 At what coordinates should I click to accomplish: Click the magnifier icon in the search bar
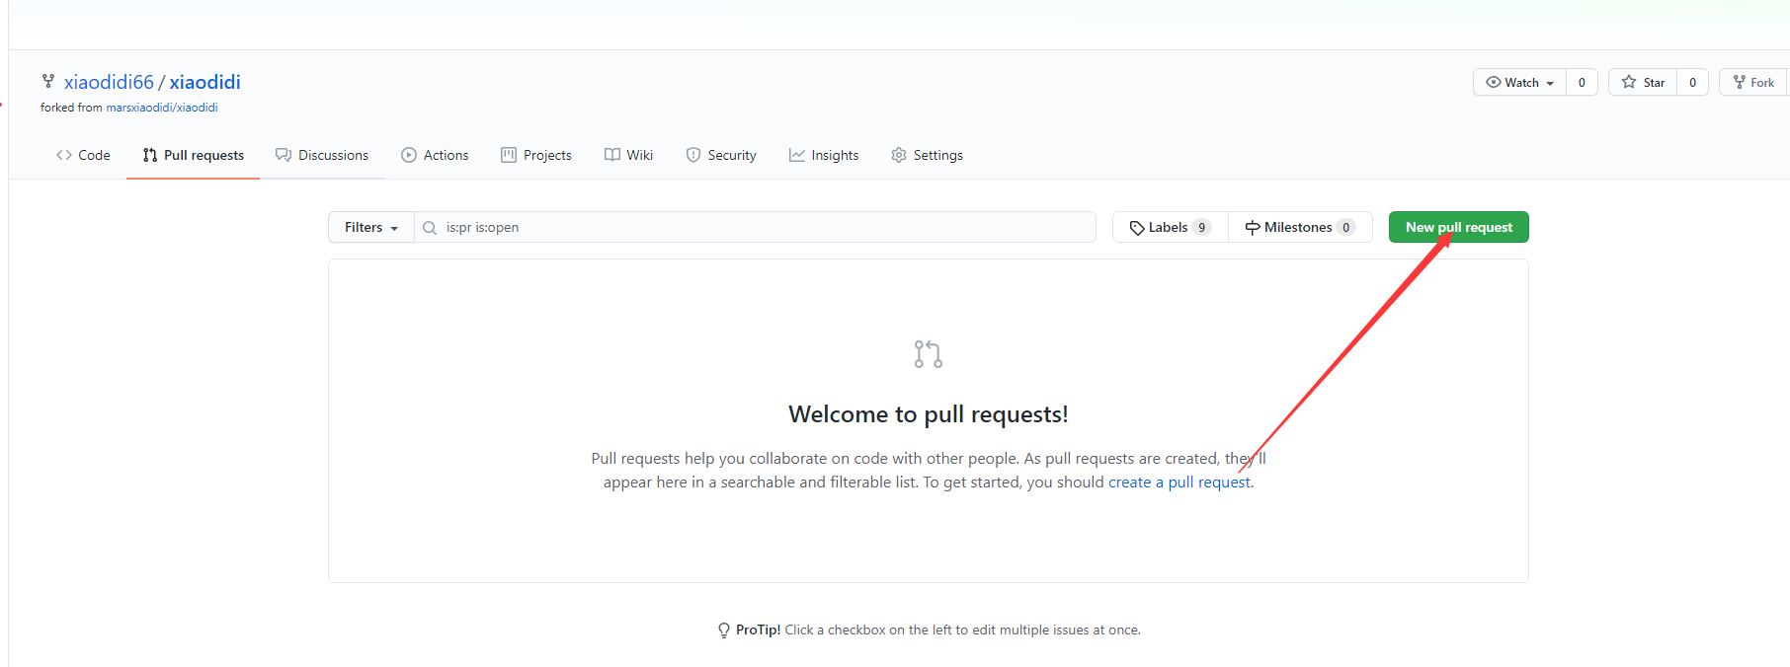coord(430,228)
